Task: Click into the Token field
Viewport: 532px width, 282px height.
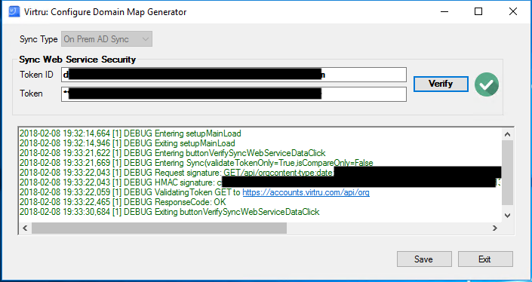Action: [234, 94]
